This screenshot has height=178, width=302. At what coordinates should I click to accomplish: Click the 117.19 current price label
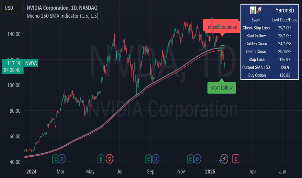tap(14, 63)
